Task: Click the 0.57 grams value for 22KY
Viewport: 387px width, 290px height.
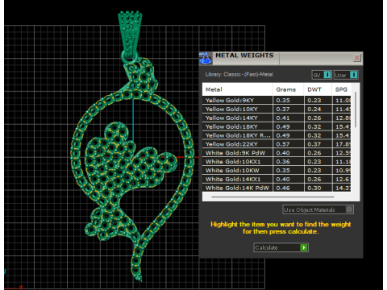Action: click(x=283, y=144)
